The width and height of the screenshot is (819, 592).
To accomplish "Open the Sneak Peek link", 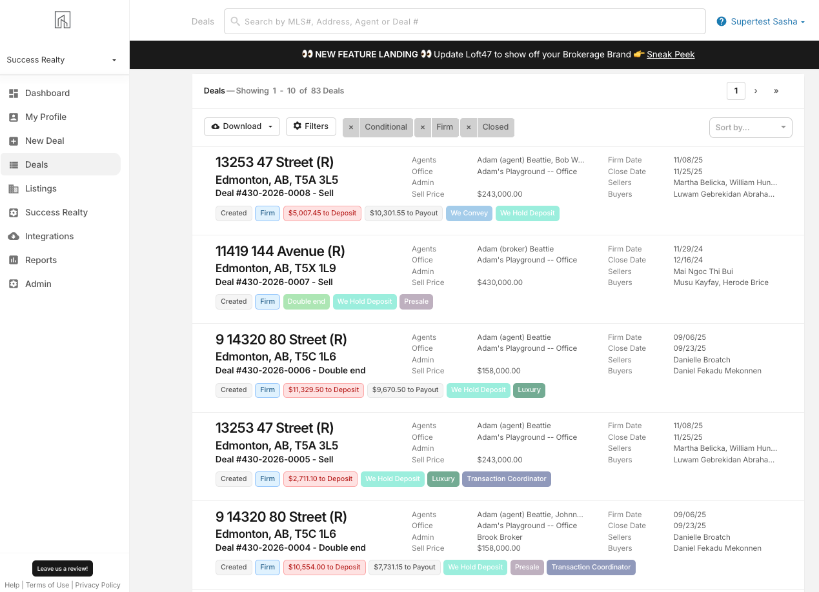I will tap(671, 54).
